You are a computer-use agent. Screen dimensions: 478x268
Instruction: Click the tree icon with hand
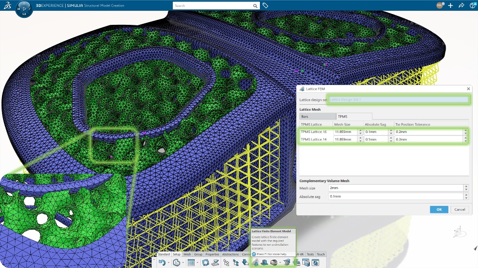pos(245,263)
